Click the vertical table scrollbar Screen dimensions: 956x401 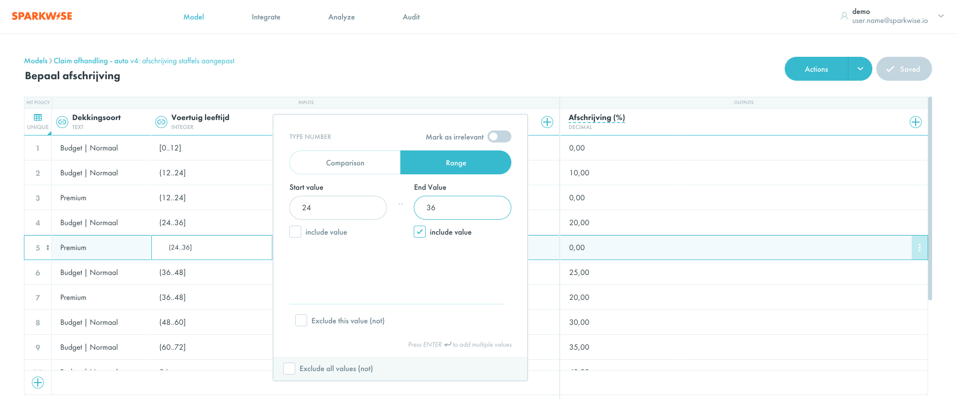point(930,198)
